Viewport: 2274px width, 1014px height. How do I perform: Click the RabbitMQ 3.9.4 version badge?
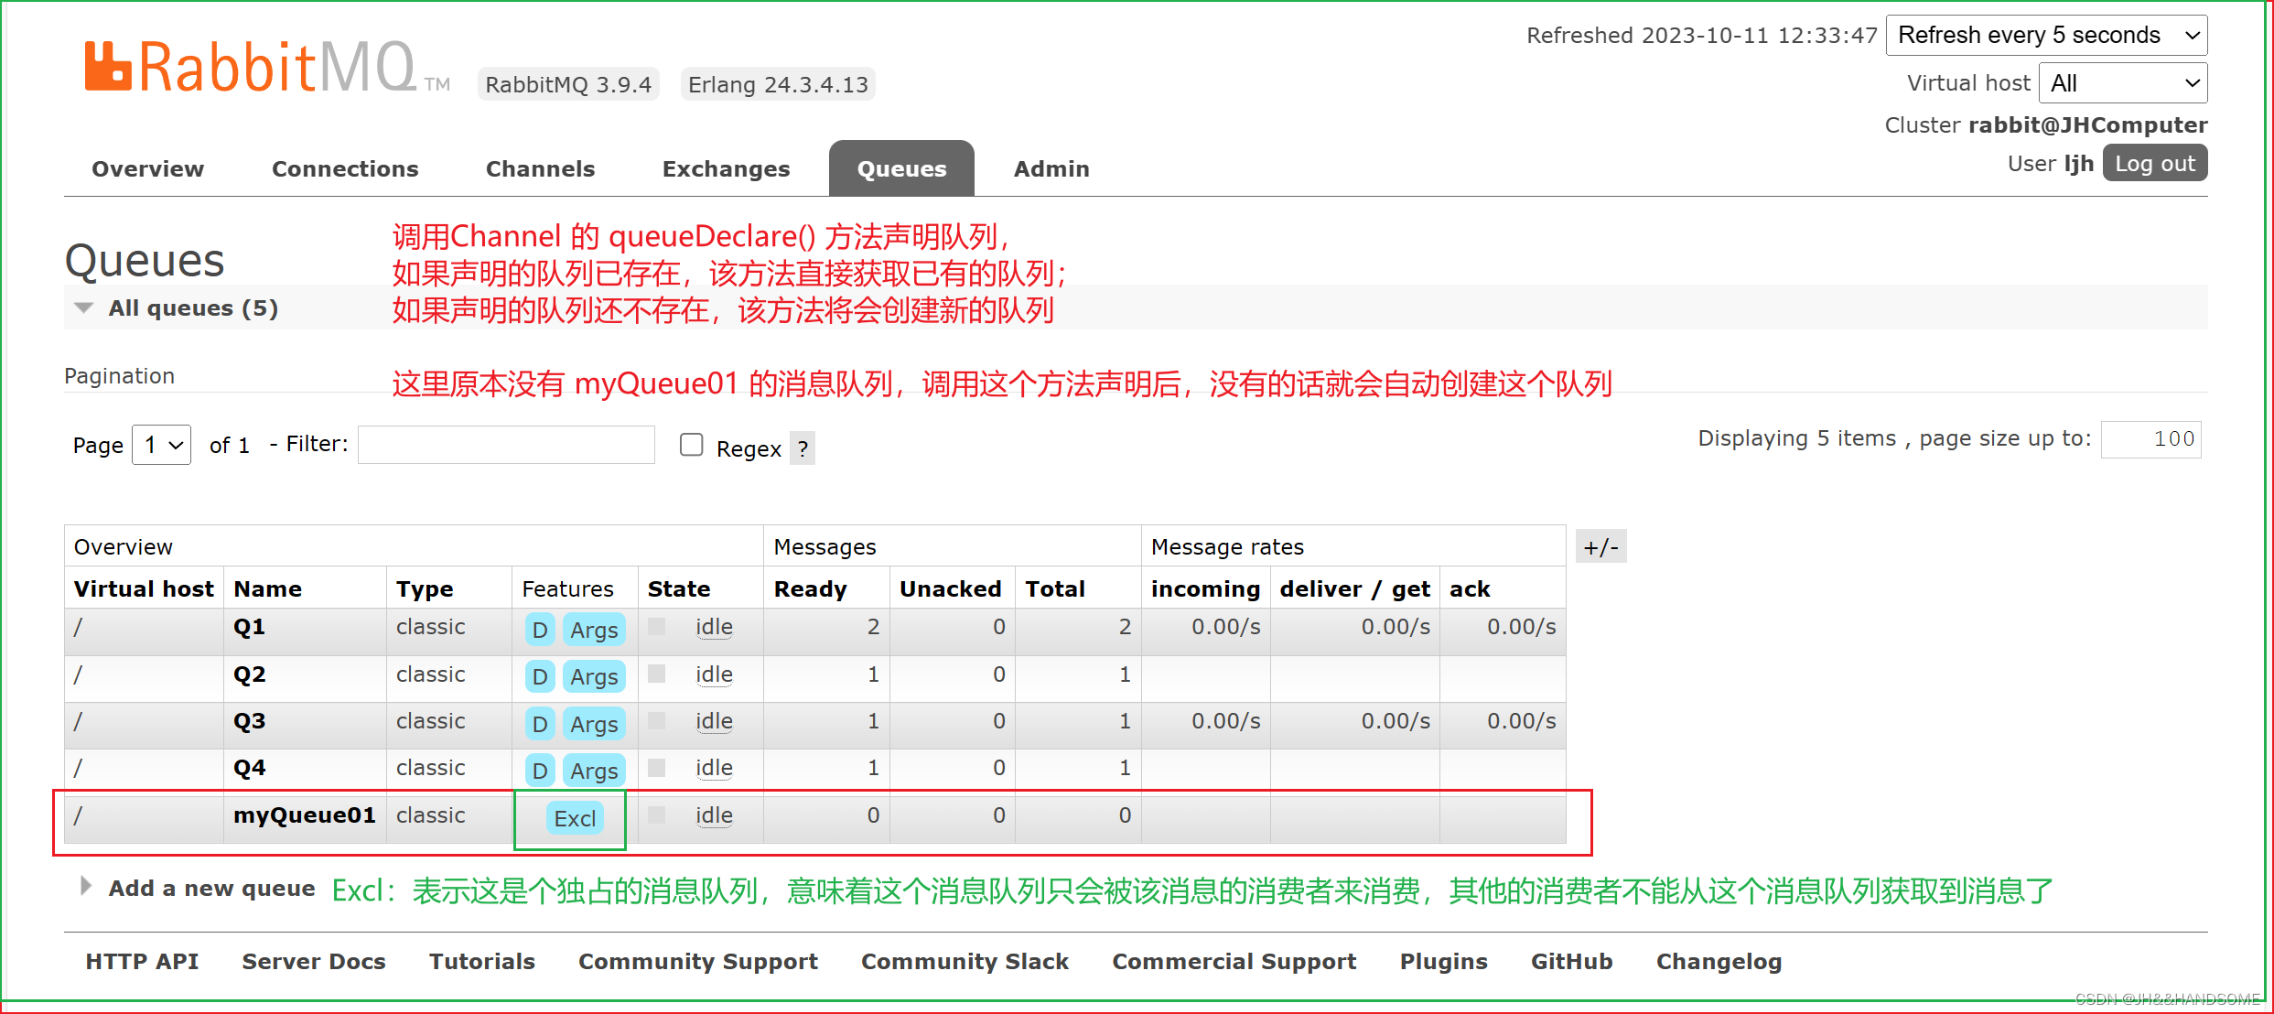[568, 84]
